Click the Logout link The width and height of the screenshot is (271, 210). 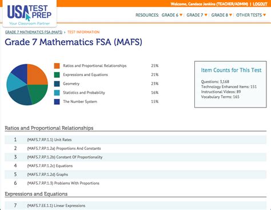tap(260, 4)
